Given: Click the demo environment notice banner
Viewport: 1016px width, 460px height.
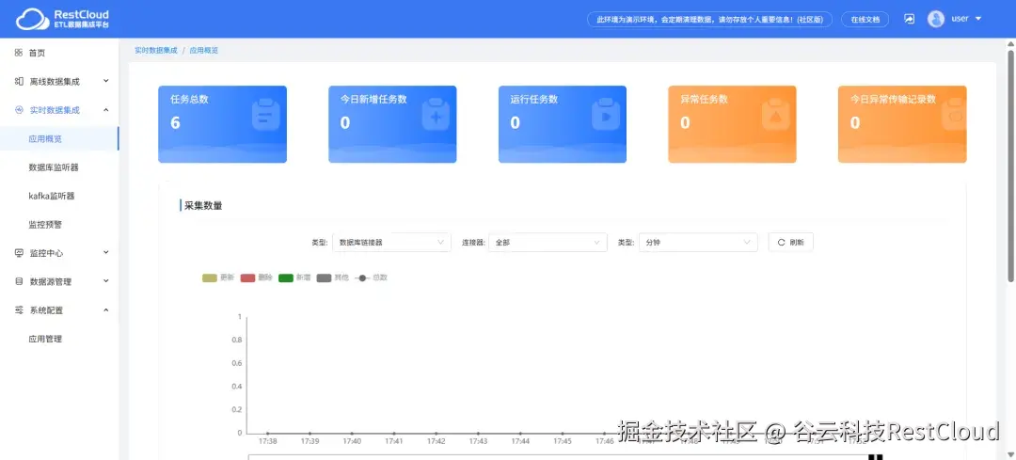Looking at the screenshot, I should [709, 20].
